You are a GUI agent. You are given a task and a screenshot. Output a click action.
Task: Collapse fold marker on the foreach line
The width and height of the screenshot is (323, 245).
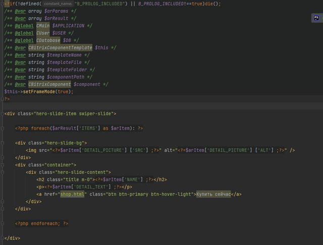(x=2, y=129)
